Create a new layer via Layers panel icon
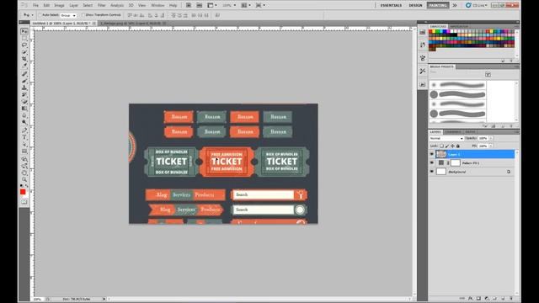The width and height of the screenshot is (539, 303). tap(503, 299)
